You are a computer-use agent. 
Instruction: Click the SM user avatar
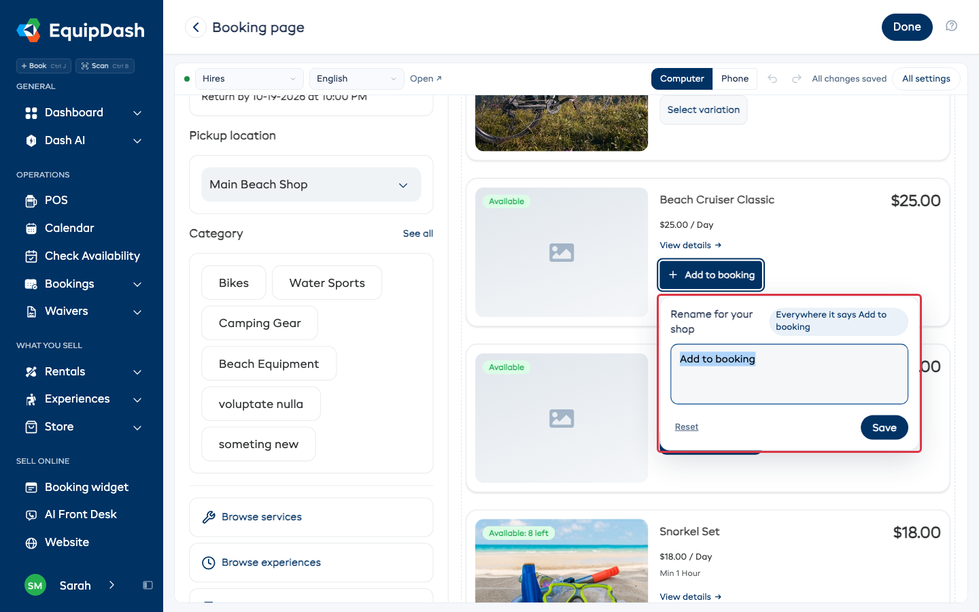(35, 585)
